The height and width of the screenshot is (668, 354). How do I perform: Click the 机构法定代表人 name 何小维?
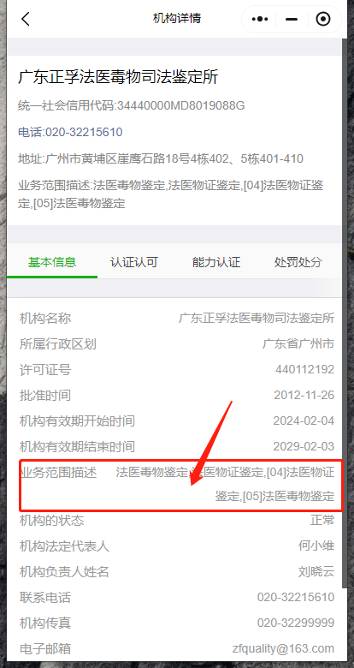click(x=316, y=546)
